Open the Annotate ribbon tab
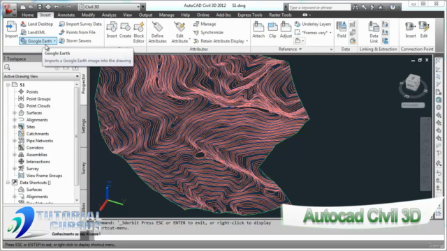Screen dimensions: 447x251 click(66, 15)
